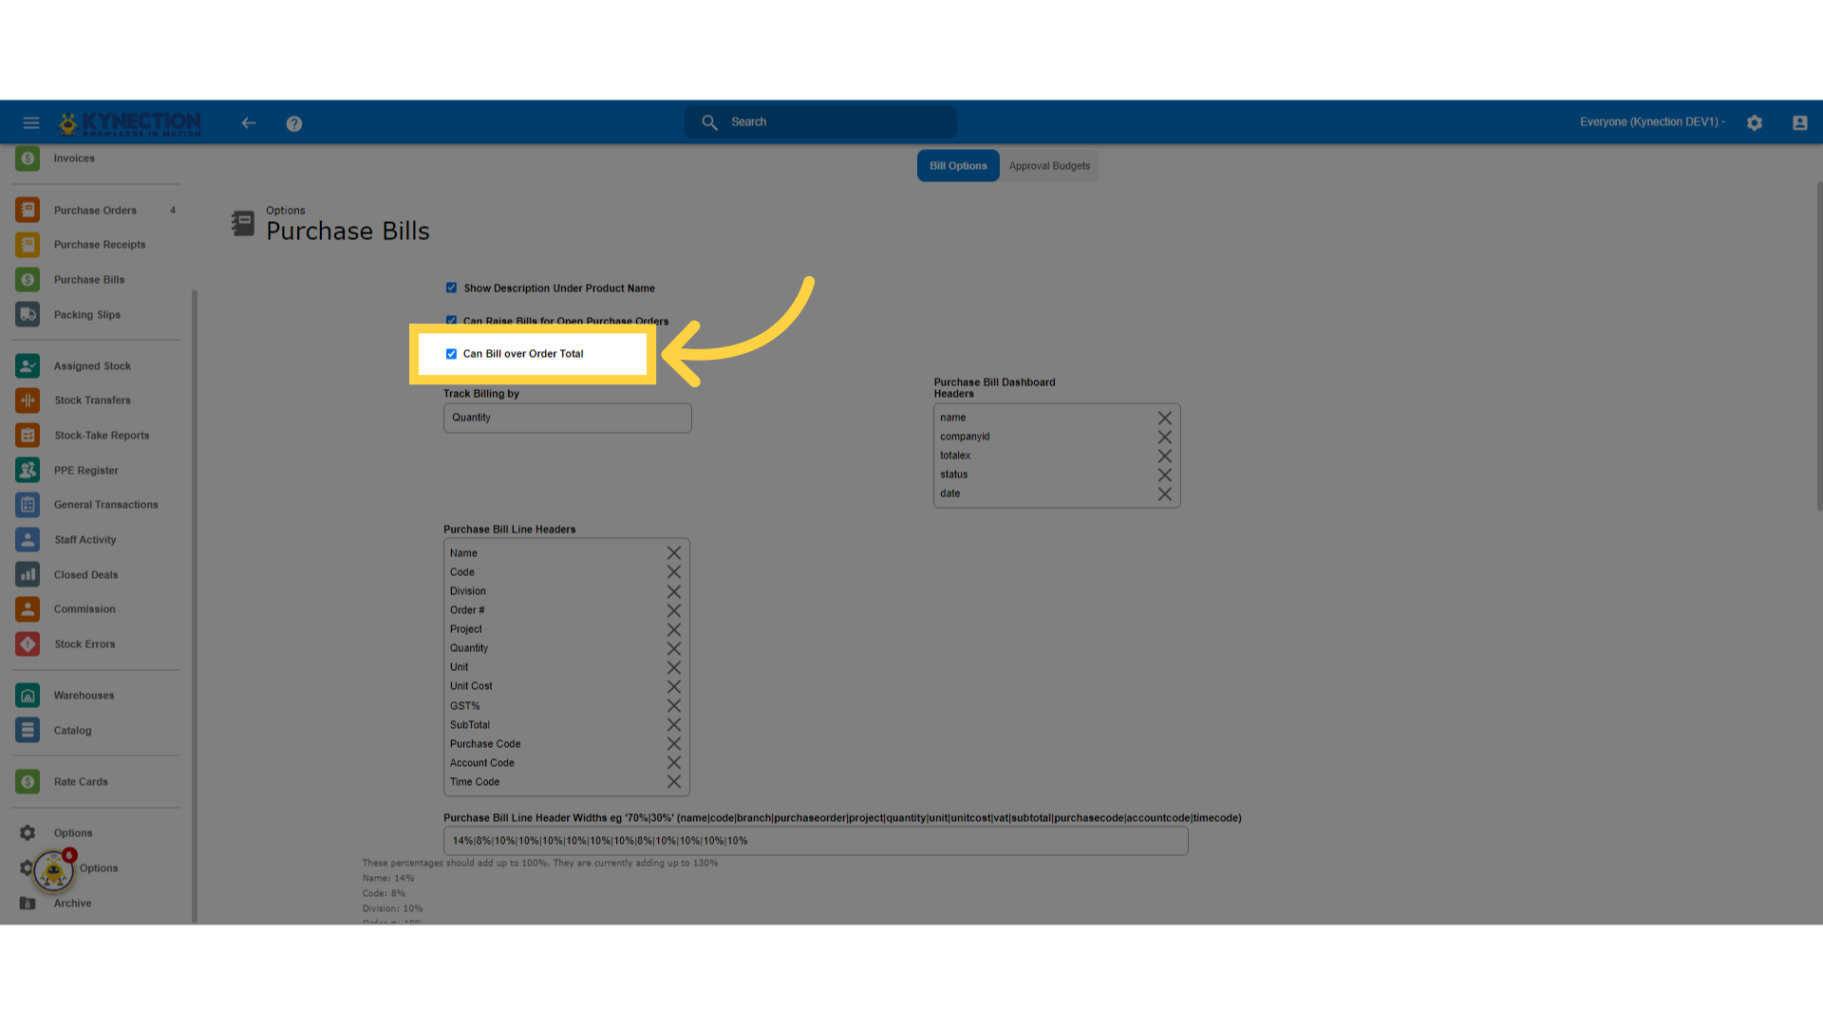1823x1025 pixels.
Task: Click inside the header widths percentage field
Action: coord(815,841)
